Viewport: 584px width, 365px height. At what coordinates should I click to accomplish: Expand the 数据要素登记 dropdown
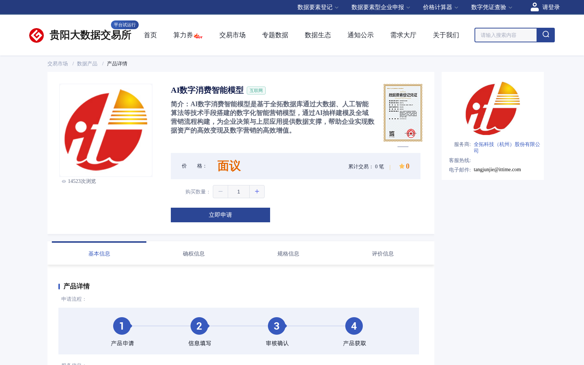[x=318, y=7]
